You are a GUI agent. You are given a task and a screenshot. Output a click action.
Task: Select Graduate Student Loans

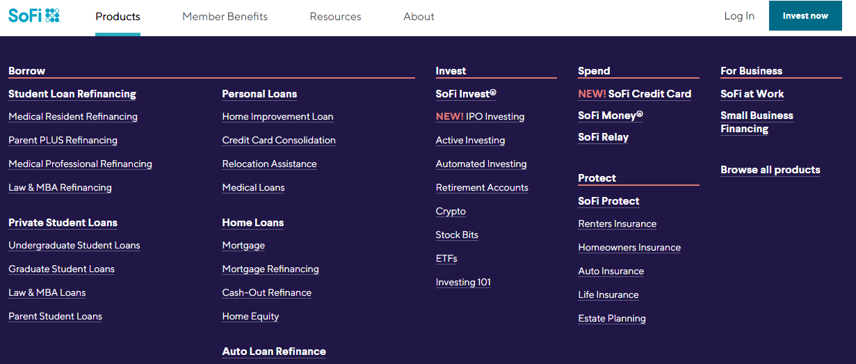click(61, 269)
